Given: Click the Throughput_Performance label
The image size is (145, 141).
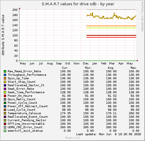Looking at the screenshot, I should pos(27,75).
